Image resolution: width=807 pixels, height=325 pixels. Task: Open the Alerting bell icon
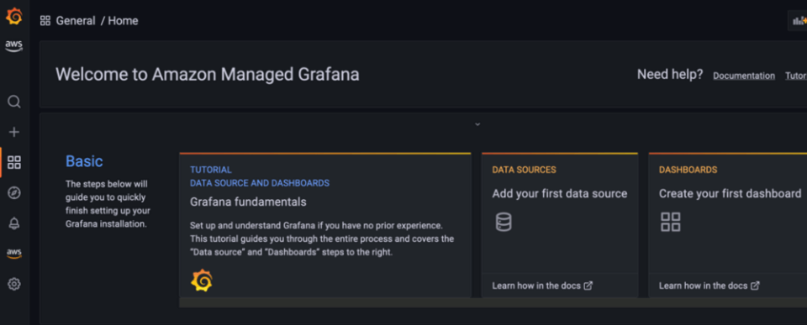tap(14, 223)
